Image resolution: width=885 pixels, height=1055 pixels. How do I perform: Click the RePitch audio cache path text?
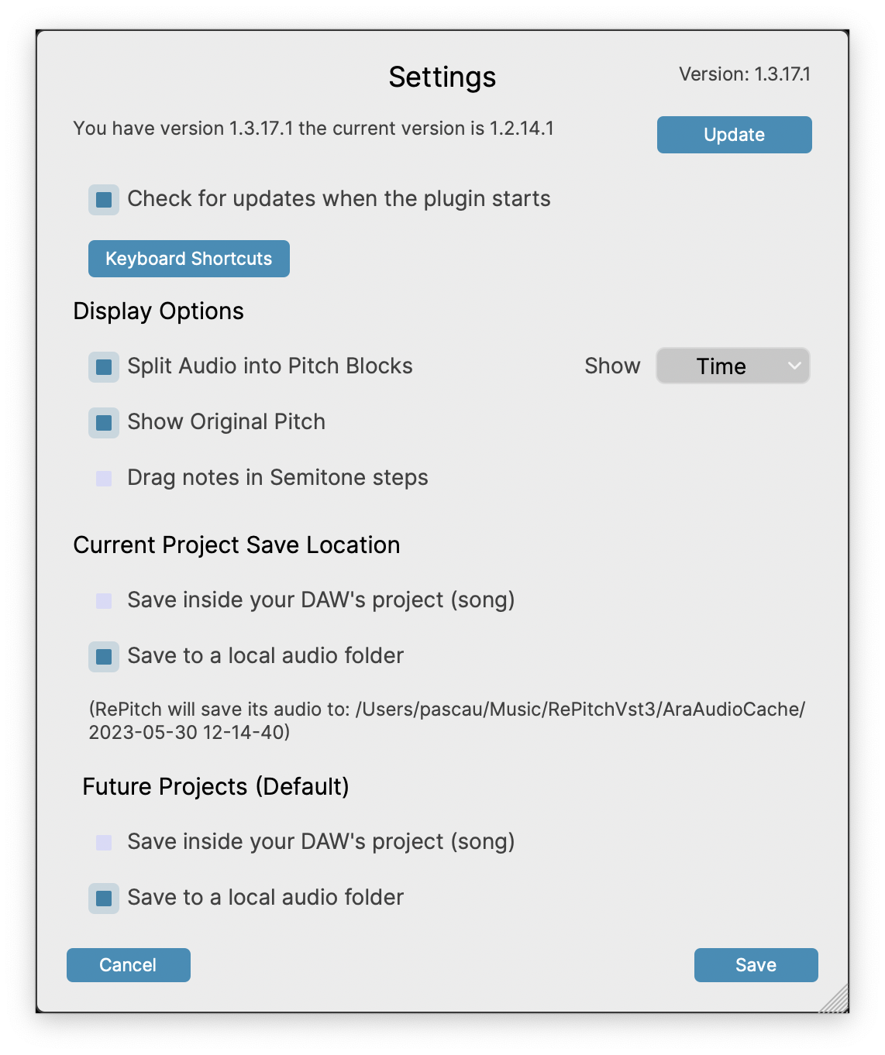pyautogui.click(x=446, y=720)
